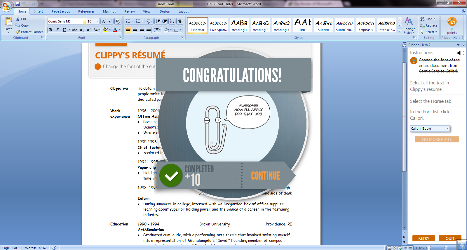The image size is (467, 250).
Task: Click the Decrease Indent icon
Action: tap(158, 21)
